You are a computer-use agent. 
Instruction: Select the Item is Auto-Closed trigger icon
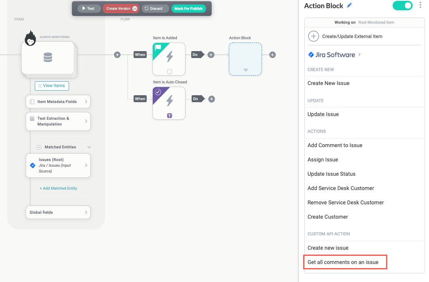click(169, 103)
